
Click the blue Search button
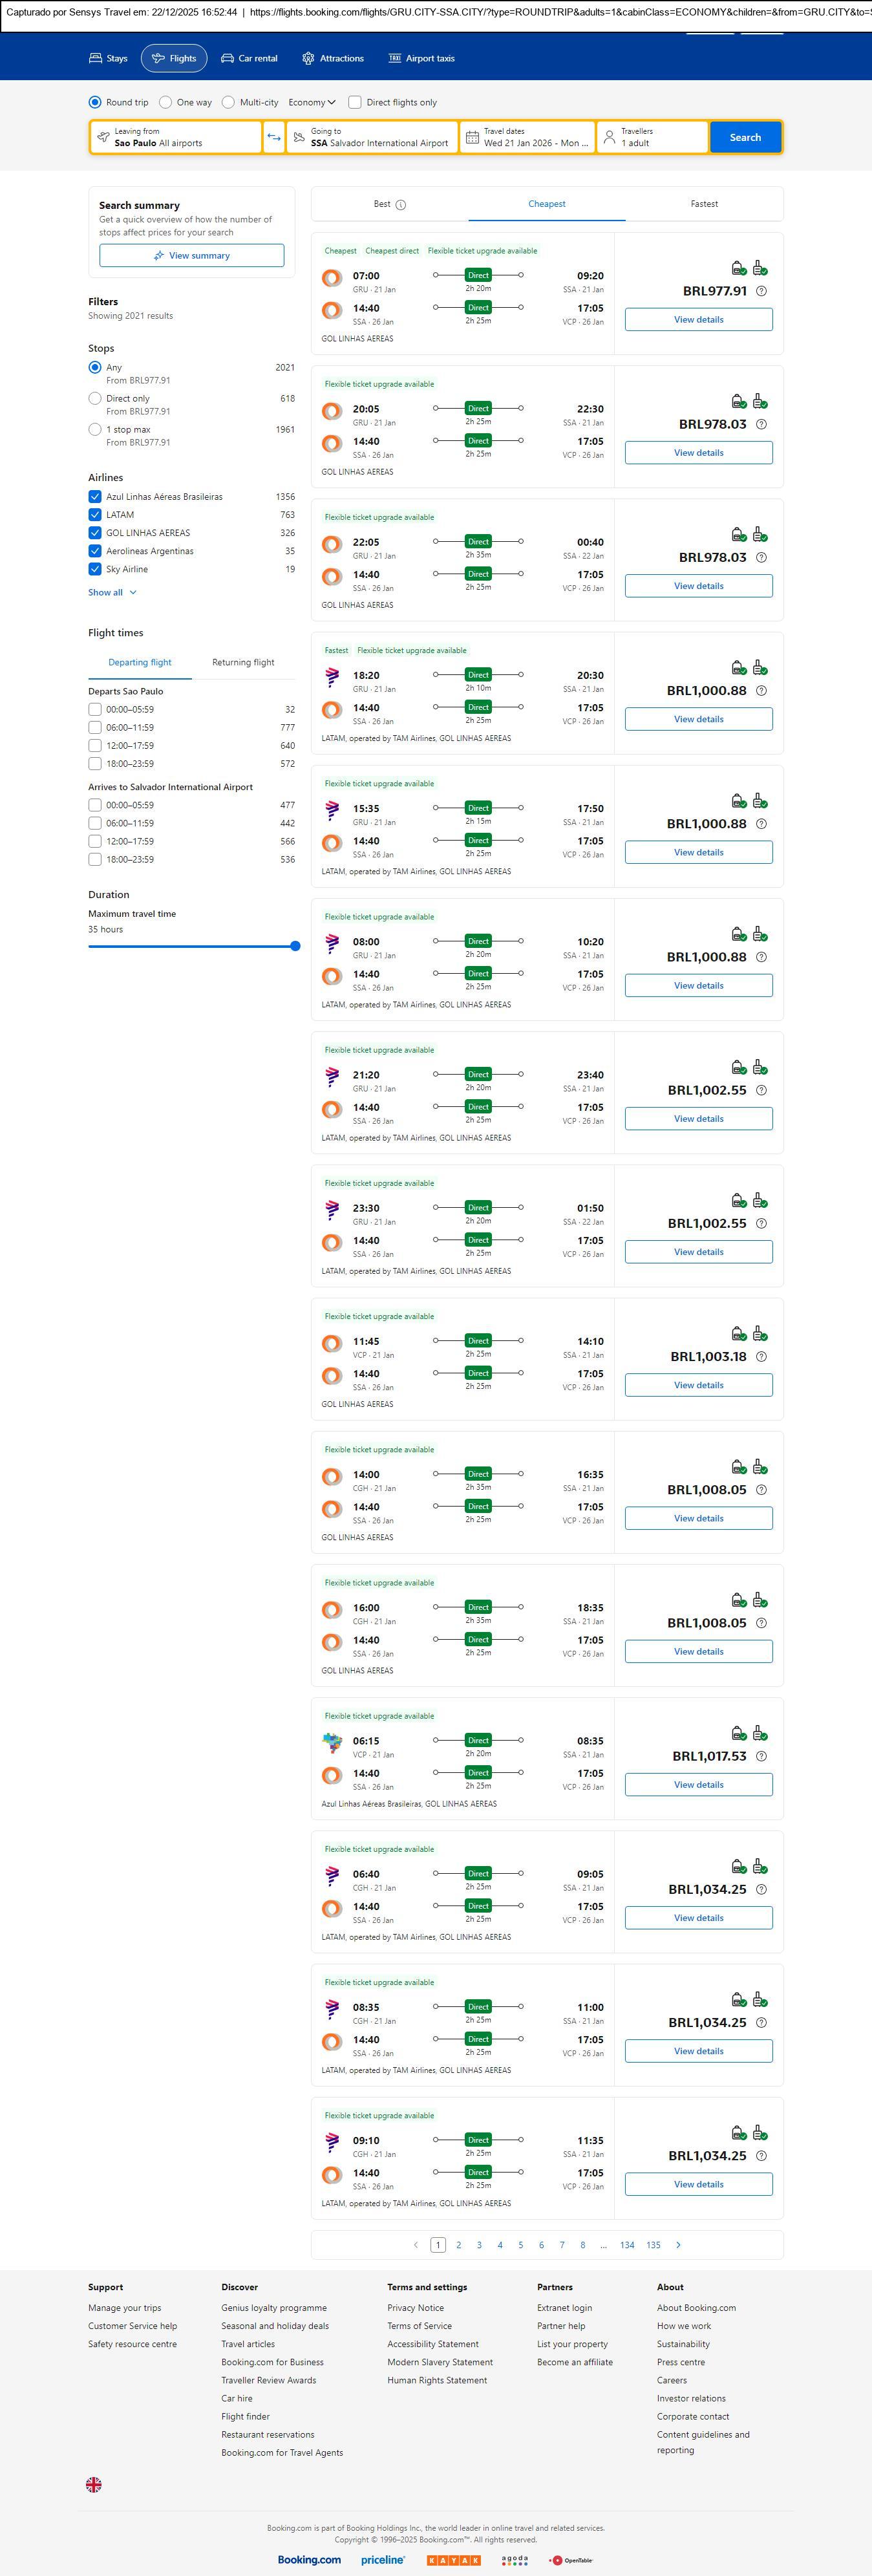tap(745, 137)
